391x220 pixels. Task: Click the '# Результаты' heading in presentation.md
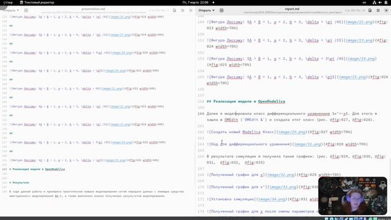click(x=19, y=183)
